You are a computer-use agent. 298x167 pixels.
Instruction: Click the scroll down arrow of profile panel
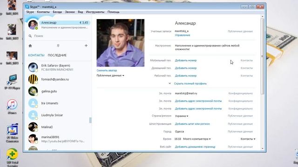pos(263,148)
